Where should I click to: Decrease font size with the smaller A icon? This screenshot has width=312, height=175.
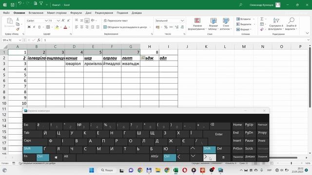coord(68,20)
